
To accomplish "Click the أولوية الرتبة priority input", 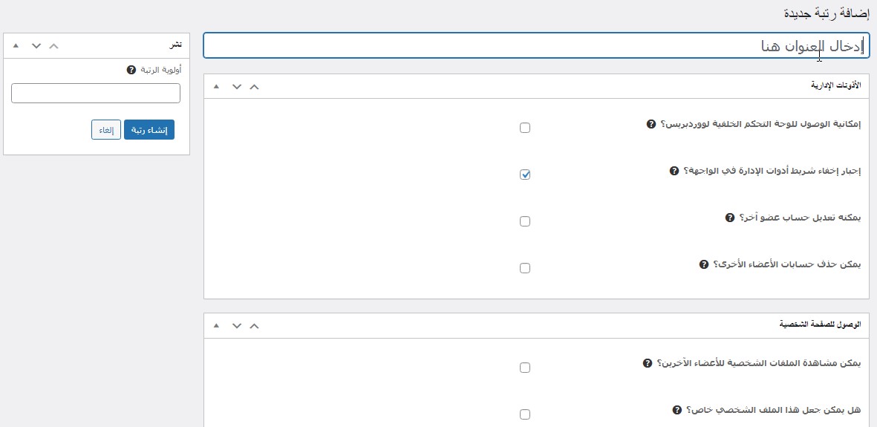I will (96, 93).
